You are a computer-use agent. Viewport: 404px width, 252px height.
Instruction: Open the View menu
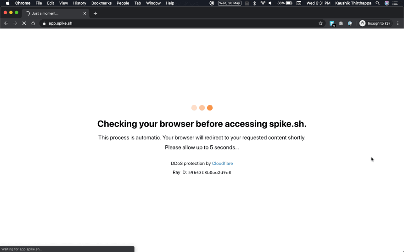pos(63,3)
